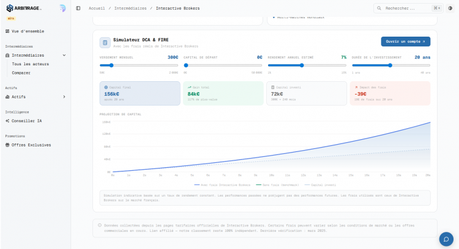Viewport: 459px width, 249px height.
Task: Click the blue swirl icon beside logo
Action: coord(62,8)
